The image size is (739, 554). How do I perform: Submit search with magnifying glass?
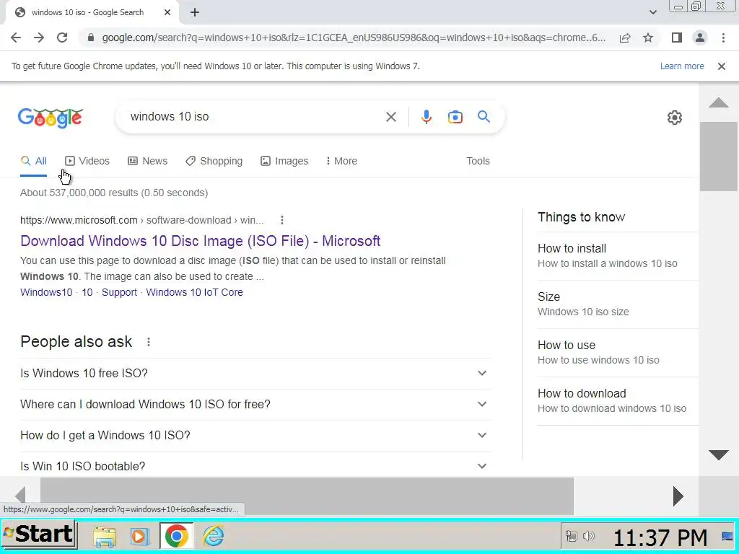click(x=484, y=116)
